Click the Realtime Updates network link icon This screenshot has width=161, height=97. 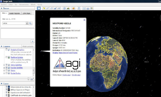9,57
